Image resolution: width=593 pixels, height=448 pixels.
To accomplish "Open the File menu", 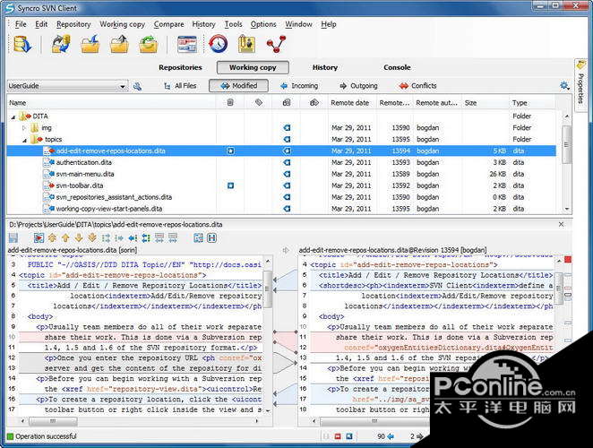I will 21,24.
